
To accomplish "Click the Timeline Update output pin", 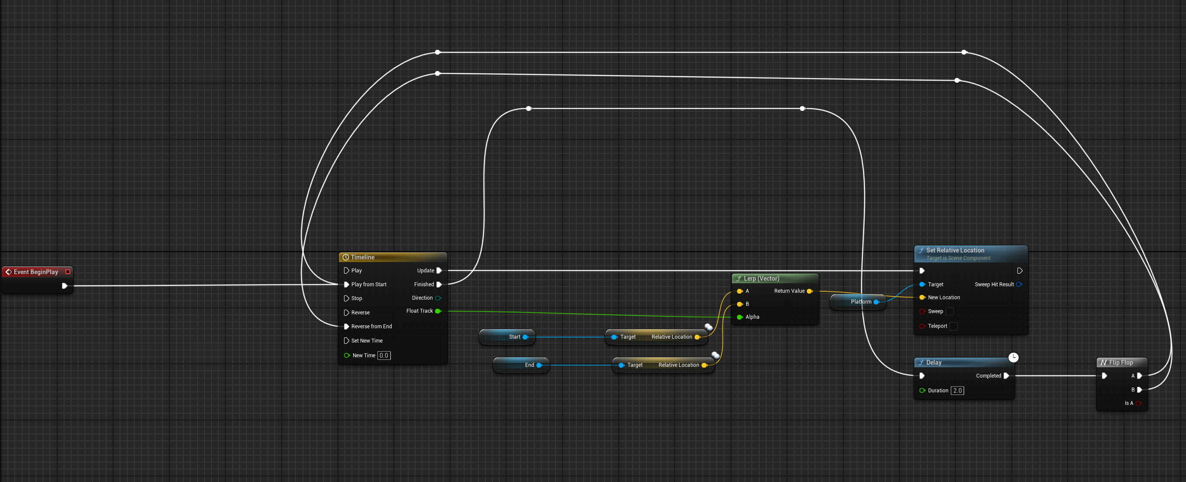I will click(x=439, y=270).
